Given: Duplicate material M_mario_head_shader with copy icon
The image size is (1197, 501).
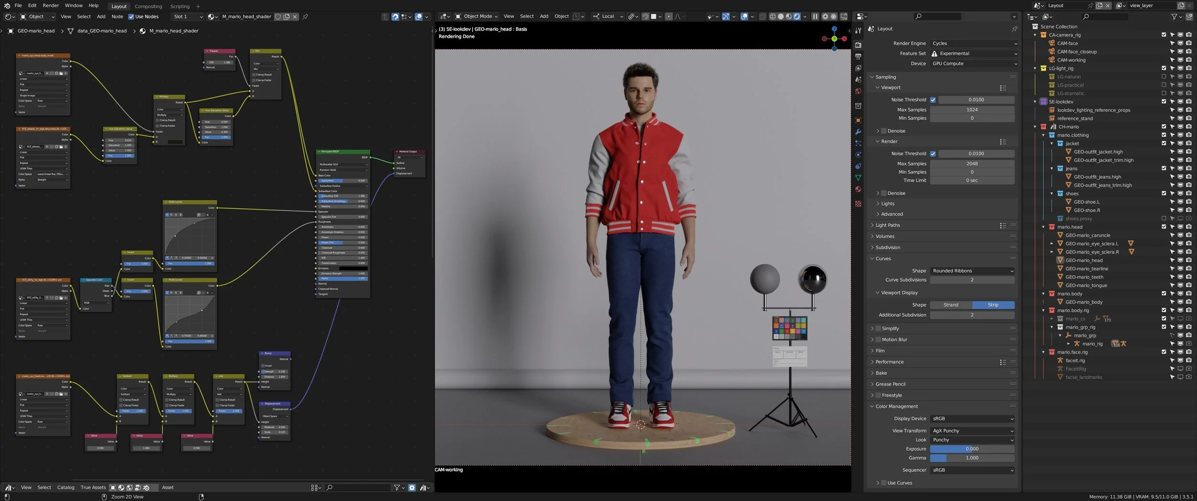Looking at the screenshot, I should click(286, 17).
